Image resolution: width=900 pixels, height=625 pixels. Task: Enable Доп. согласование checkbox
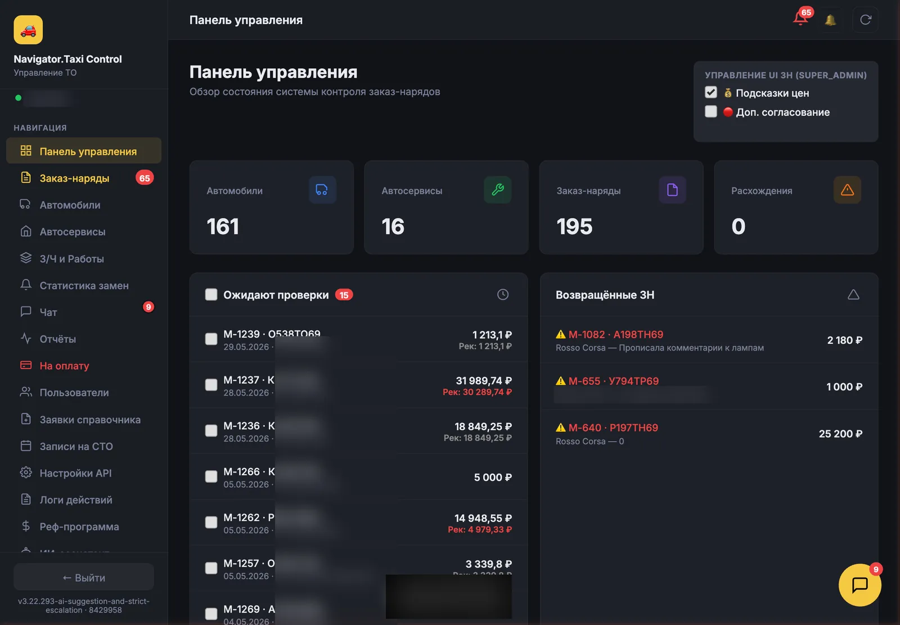[711, 111]
